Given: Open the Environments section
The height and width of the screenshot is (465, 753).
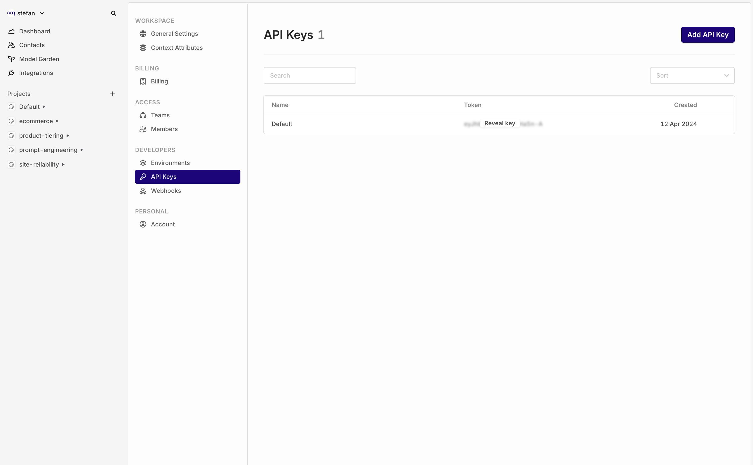Looking at the screenshot, I should [x=170, y=163].
